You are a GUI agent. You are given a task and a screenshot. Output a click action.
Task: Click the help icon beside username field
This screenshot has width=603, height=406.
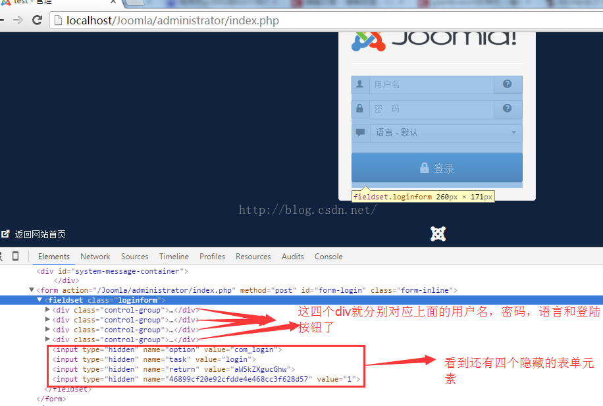(508, 84)
